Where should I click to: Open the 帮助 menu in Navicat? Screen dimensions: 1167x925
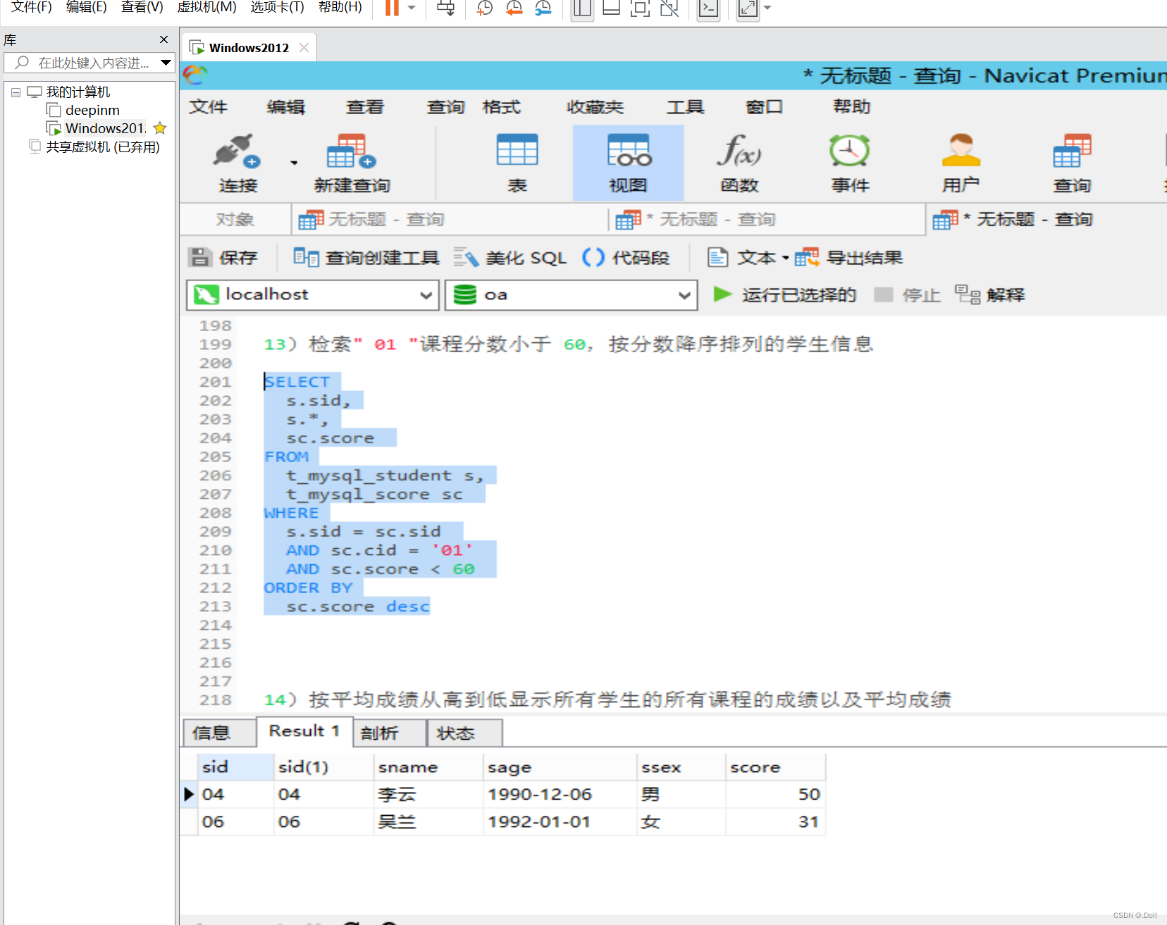[851, 106]
